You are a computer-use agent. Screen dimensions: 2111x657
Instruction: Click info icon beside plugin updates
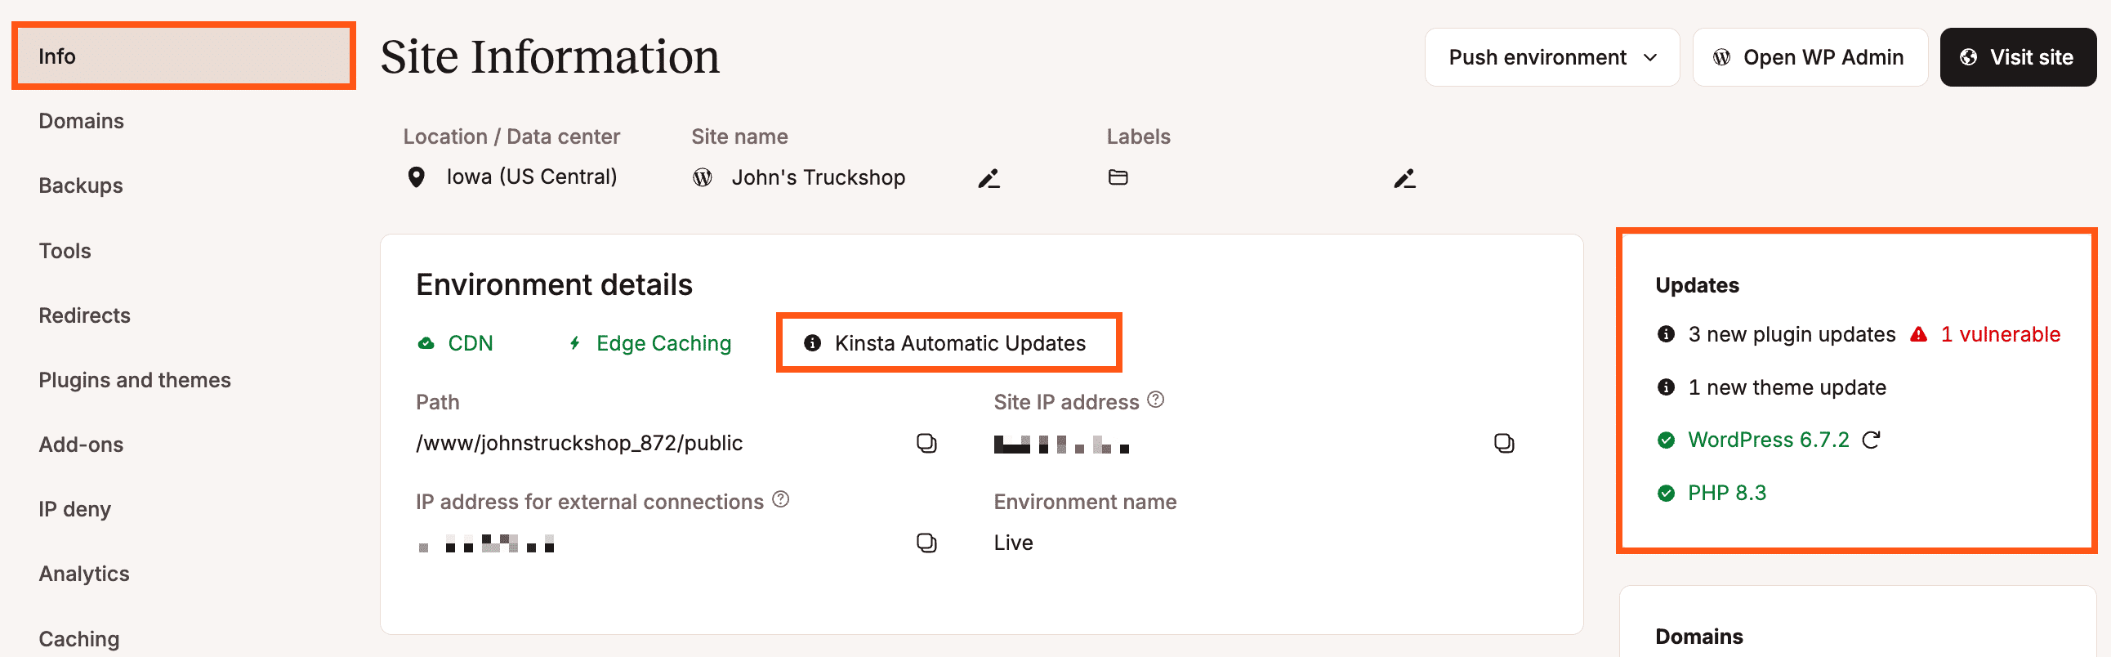pyautogui.click(x=1666, y=334)
